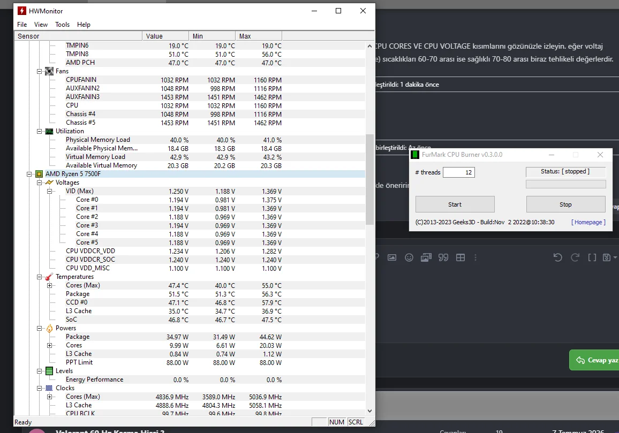Collapse the VID (Max) node

click(x=49, y=192)
